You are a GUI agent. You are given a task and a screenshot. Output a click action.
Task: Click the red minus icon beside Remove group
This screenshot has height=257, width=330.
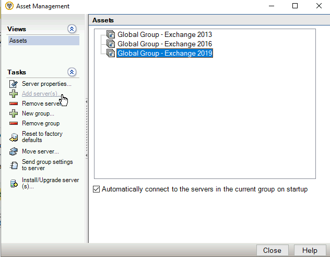click(x=14, y=123)
